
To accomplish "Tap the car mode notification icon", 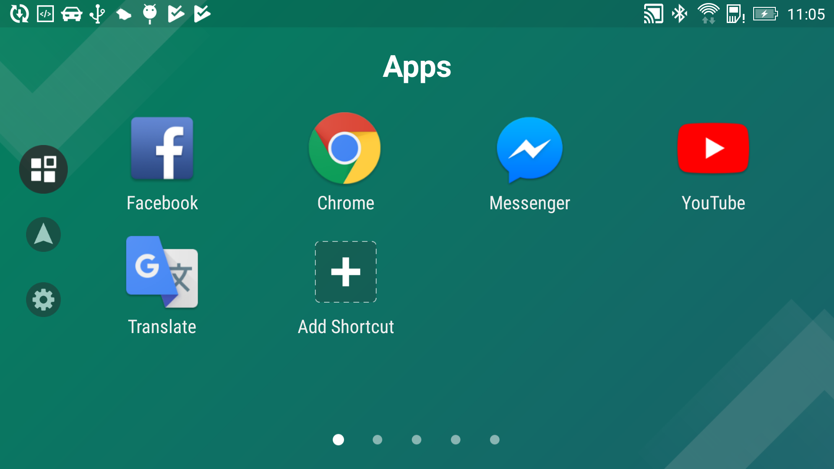I will [x=72, y=14].
